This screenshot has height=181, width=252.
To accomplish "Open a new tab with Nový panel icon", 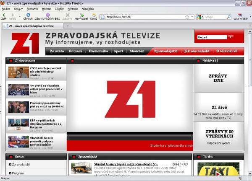I will (x=81, y=15).
